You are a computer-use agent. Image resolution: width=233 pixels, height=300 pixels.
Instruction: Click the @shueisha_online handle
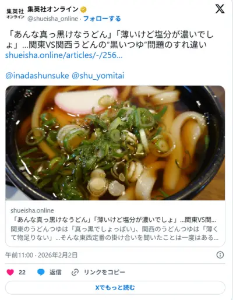[52, 19]
